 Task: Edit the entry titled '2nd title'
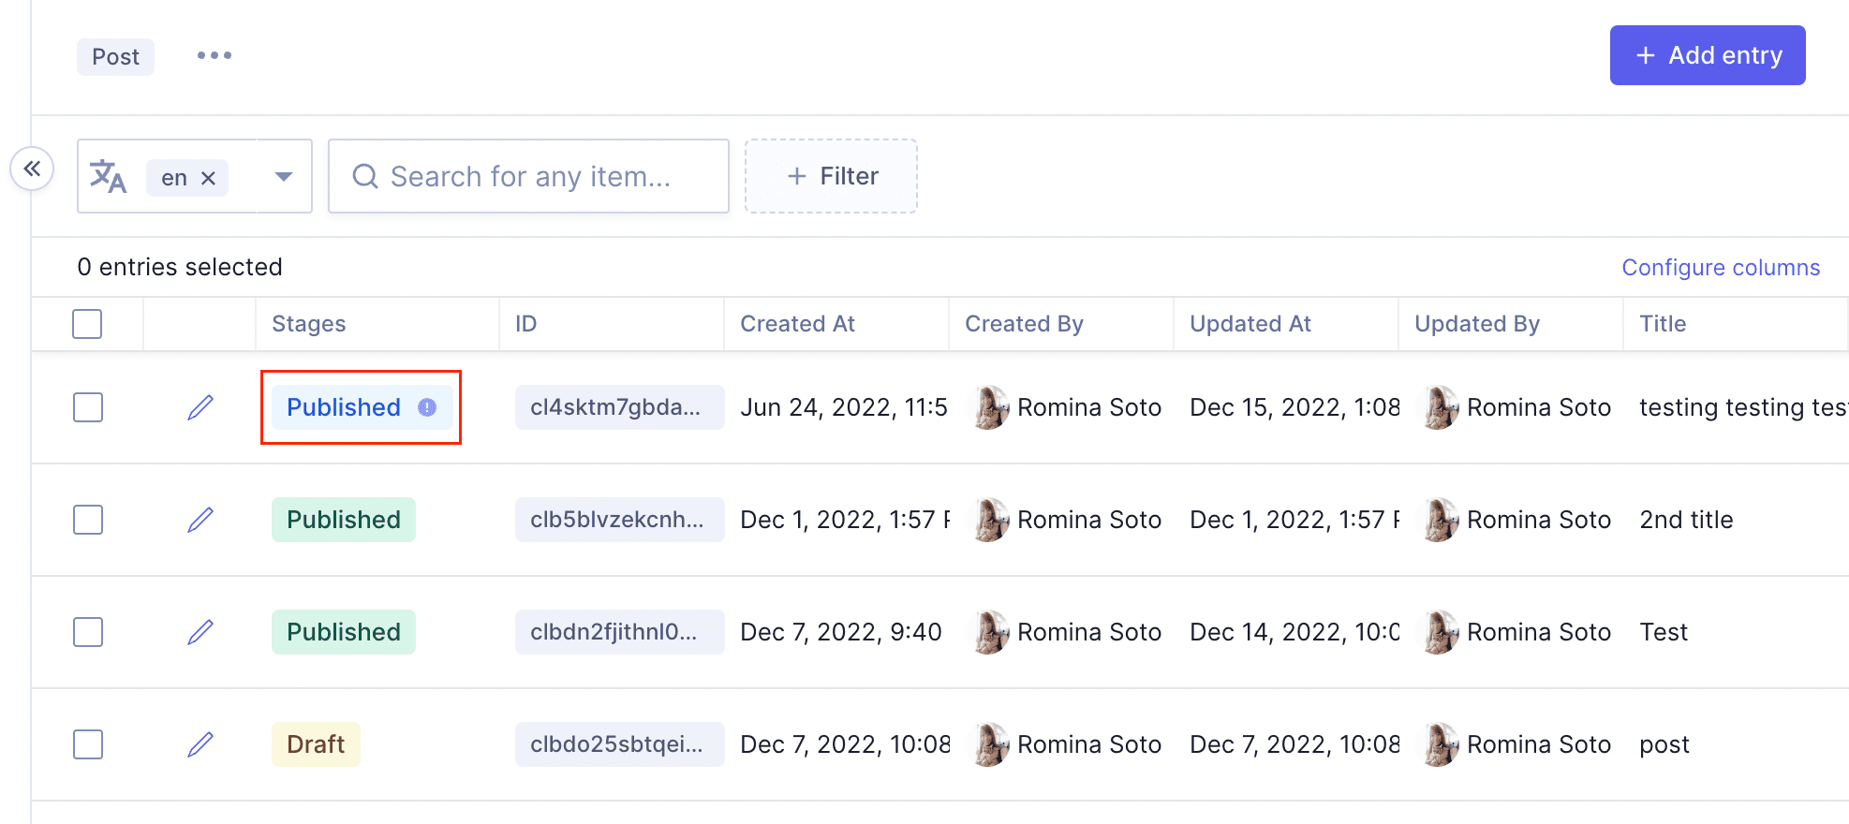(x=200, y=520)
